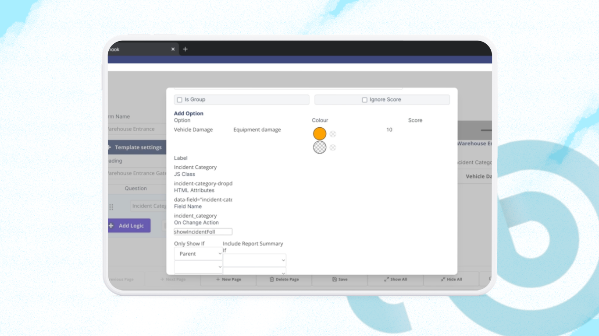The image size is (599, 336).
Task: Click the Warehouse Entrance form name field
Action: 137,129
